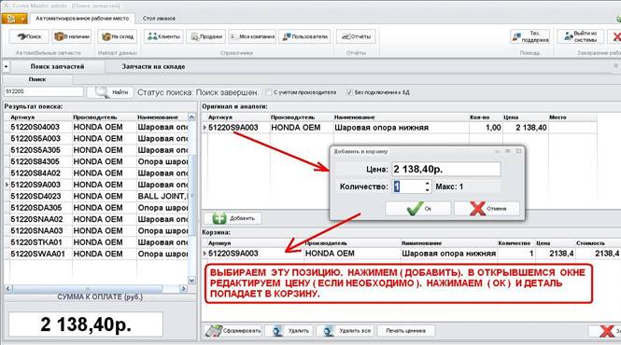This screenshot has height=345, width=621.
Task: Select the small Поиск sub-tab
Action: [37, 79]
